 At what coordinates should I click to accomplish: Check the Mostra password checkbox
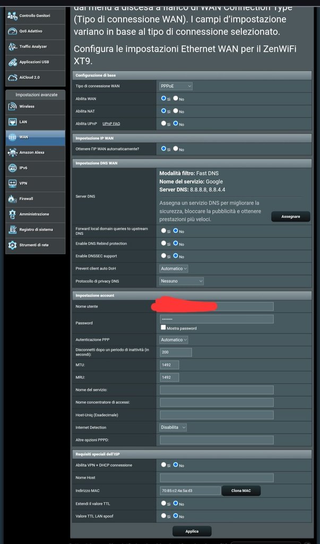tap(163, 328)
